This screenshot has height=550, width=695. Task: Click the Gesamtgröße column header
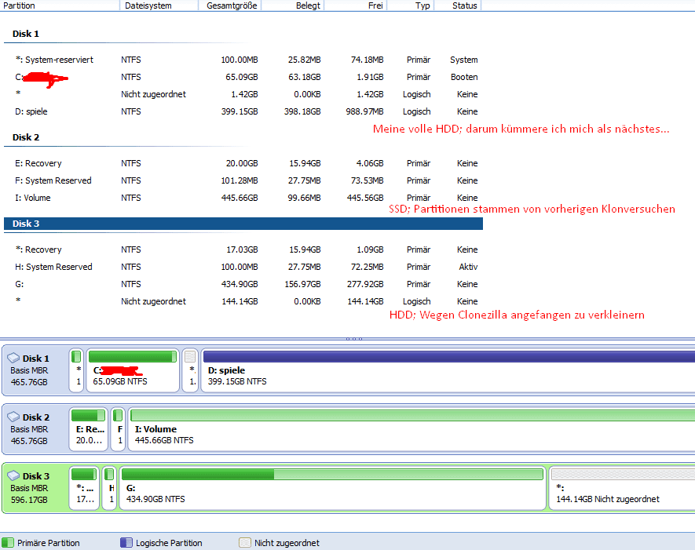click(x=229, y=5)
